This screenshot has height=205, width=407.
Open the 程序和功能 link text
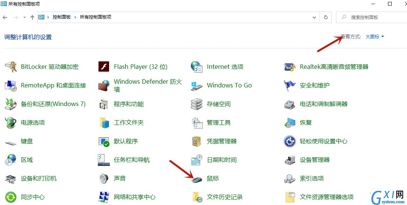pos(129,104)
